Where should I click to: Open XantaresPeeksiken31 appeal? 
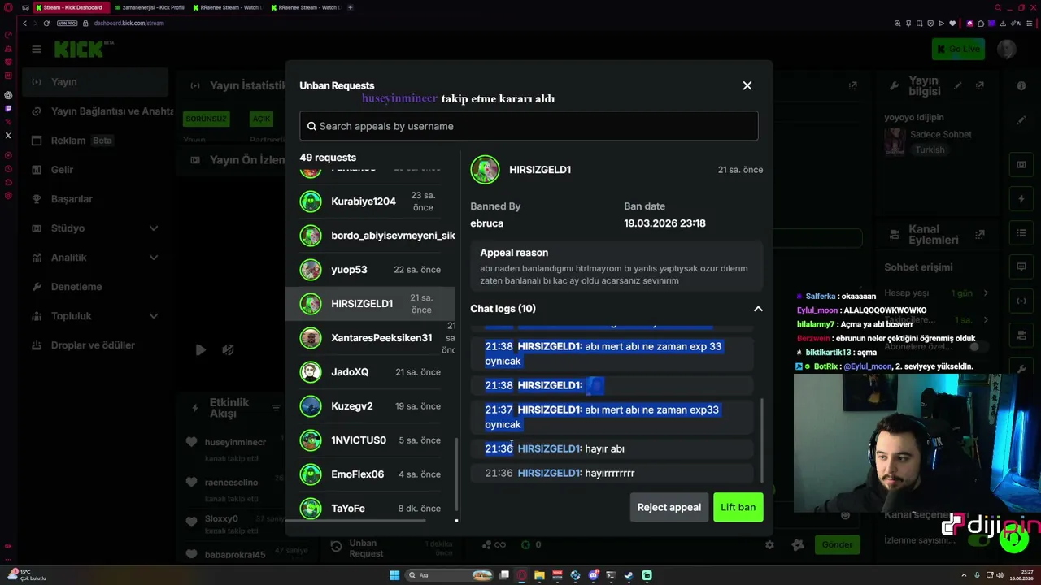point(371,338)
